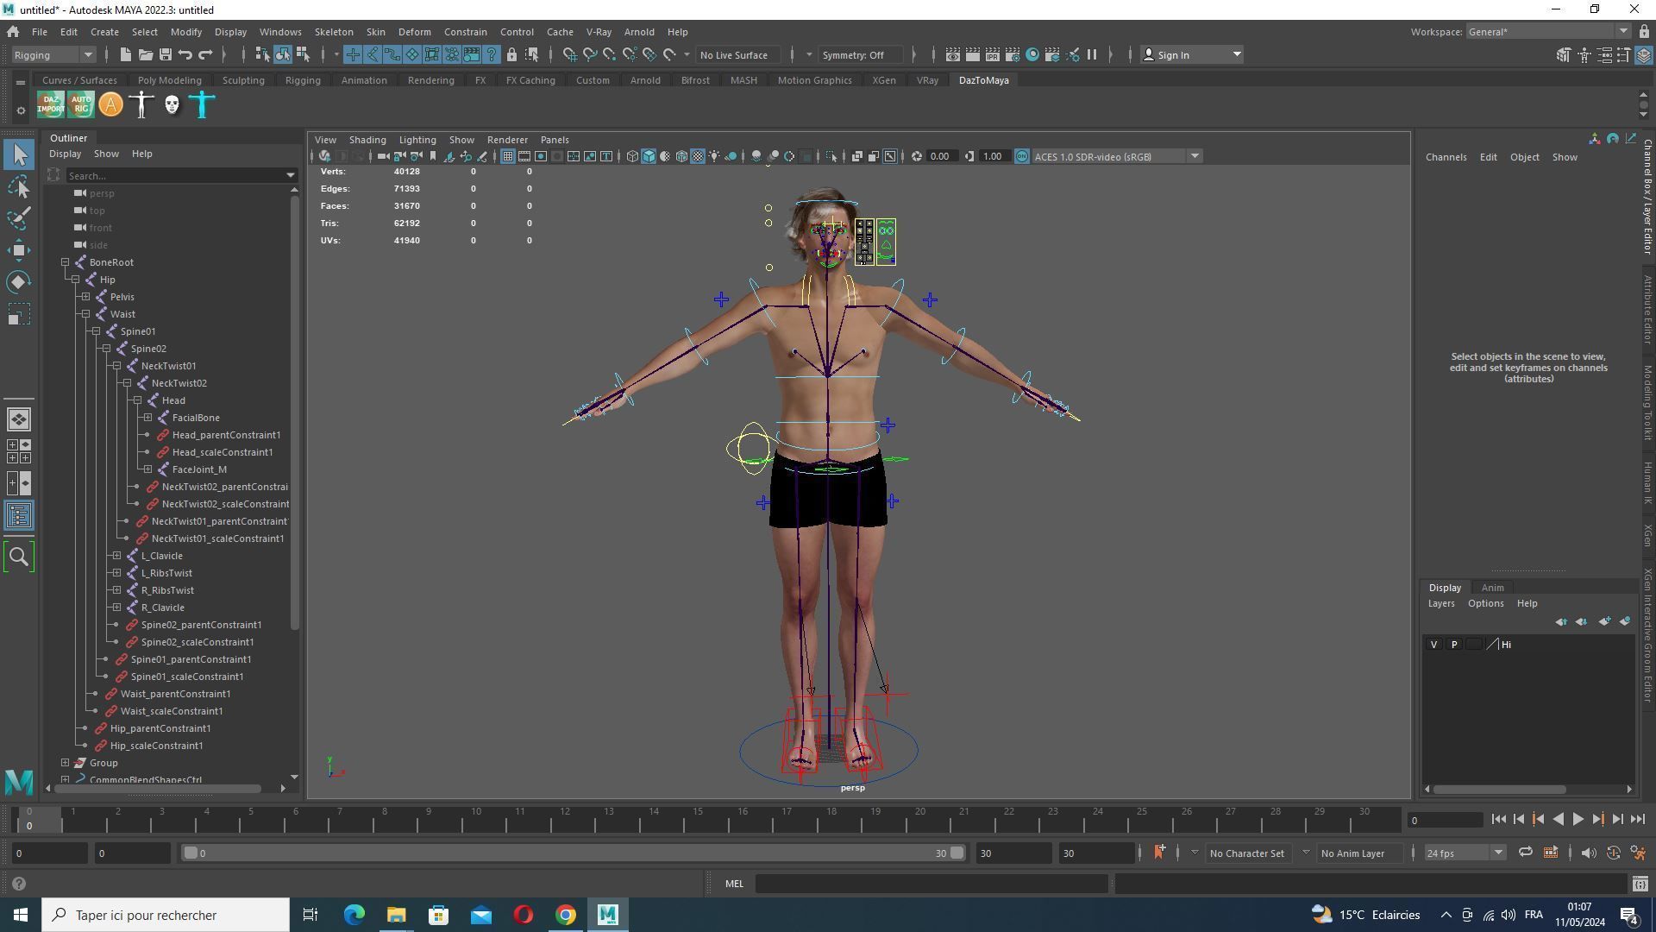Open the Symmetry: Off dropdown
This screenshot has width=1656, height=932.
861,54
